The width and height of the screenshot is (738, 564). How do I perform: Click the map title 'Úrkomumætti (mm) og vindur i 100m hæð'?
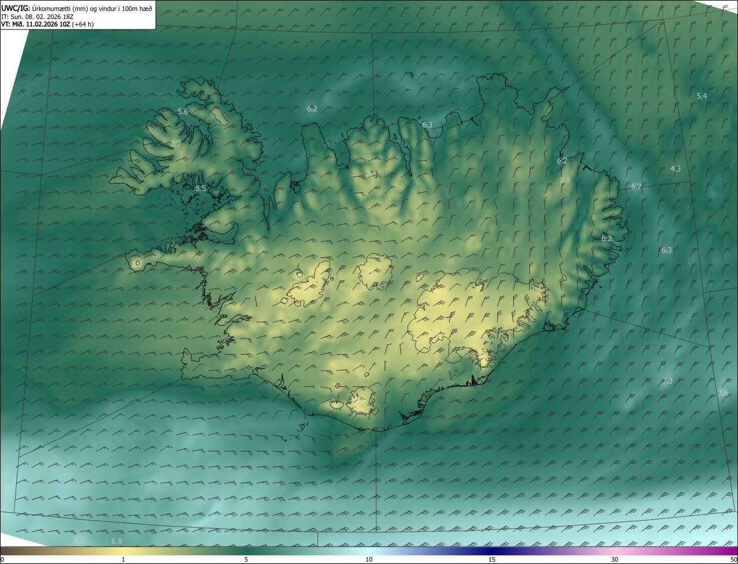tap(92, 8)
